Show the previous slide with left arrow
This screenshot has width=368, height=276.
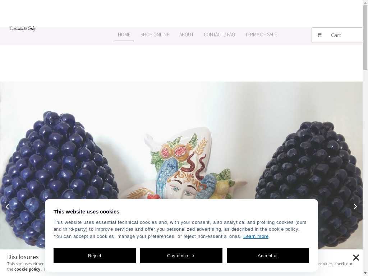[7, 207]
